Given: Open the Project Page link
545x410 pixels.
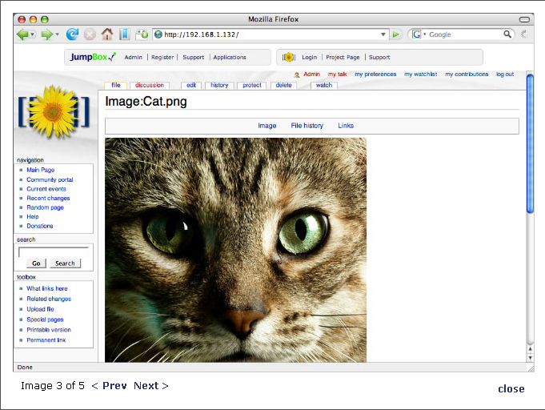Looking at the screenshot, I should [343, 58].
